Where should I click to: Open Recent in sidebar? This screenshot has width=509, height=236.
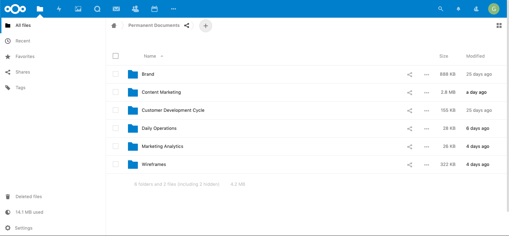(53, 41)
